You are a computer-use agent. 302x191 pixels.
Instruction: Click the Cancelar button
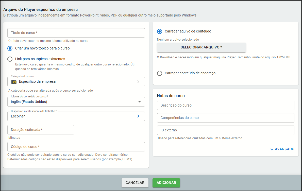135,183
